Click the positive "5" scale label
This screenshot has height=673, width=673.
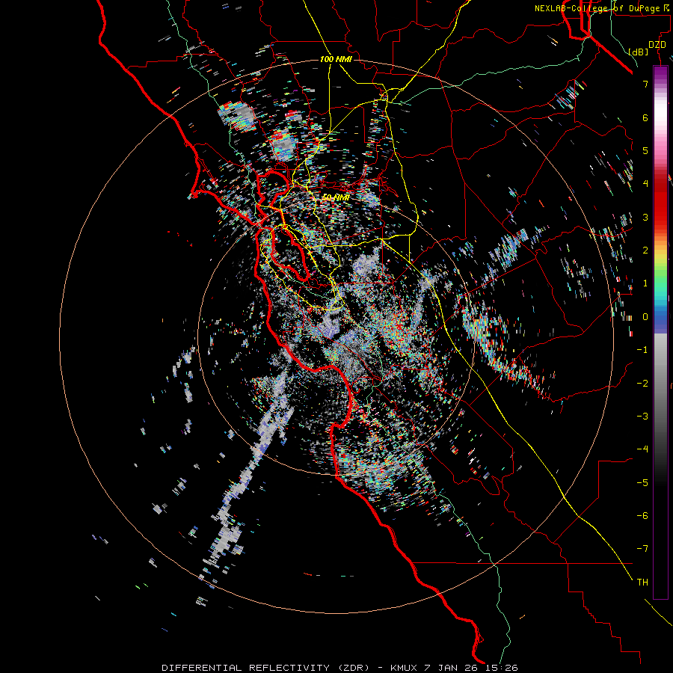pyautogui.click(x=645, y=150)
